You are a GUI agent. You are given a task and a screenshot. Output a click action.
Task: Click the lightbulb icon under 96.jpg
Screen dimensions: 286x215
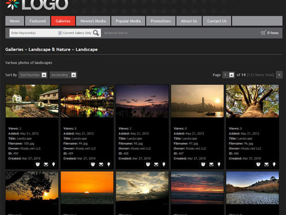tap(274, 164)
